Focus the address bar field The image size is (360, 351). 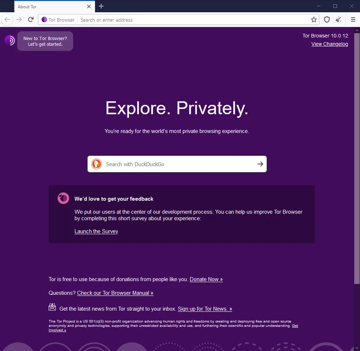(193, 20)
